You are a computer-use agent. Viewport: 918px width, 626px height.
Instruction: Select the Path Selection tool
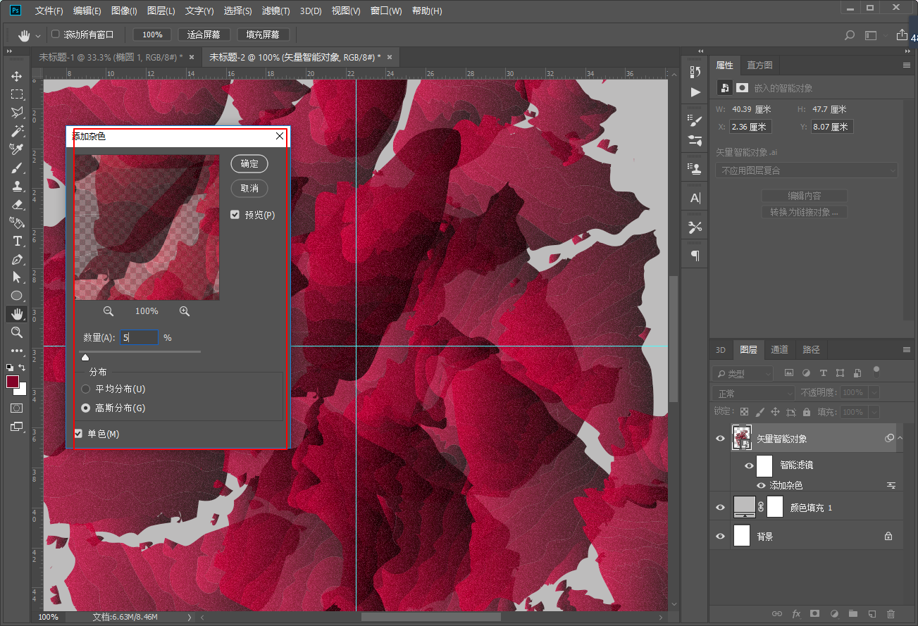[17, 277]
